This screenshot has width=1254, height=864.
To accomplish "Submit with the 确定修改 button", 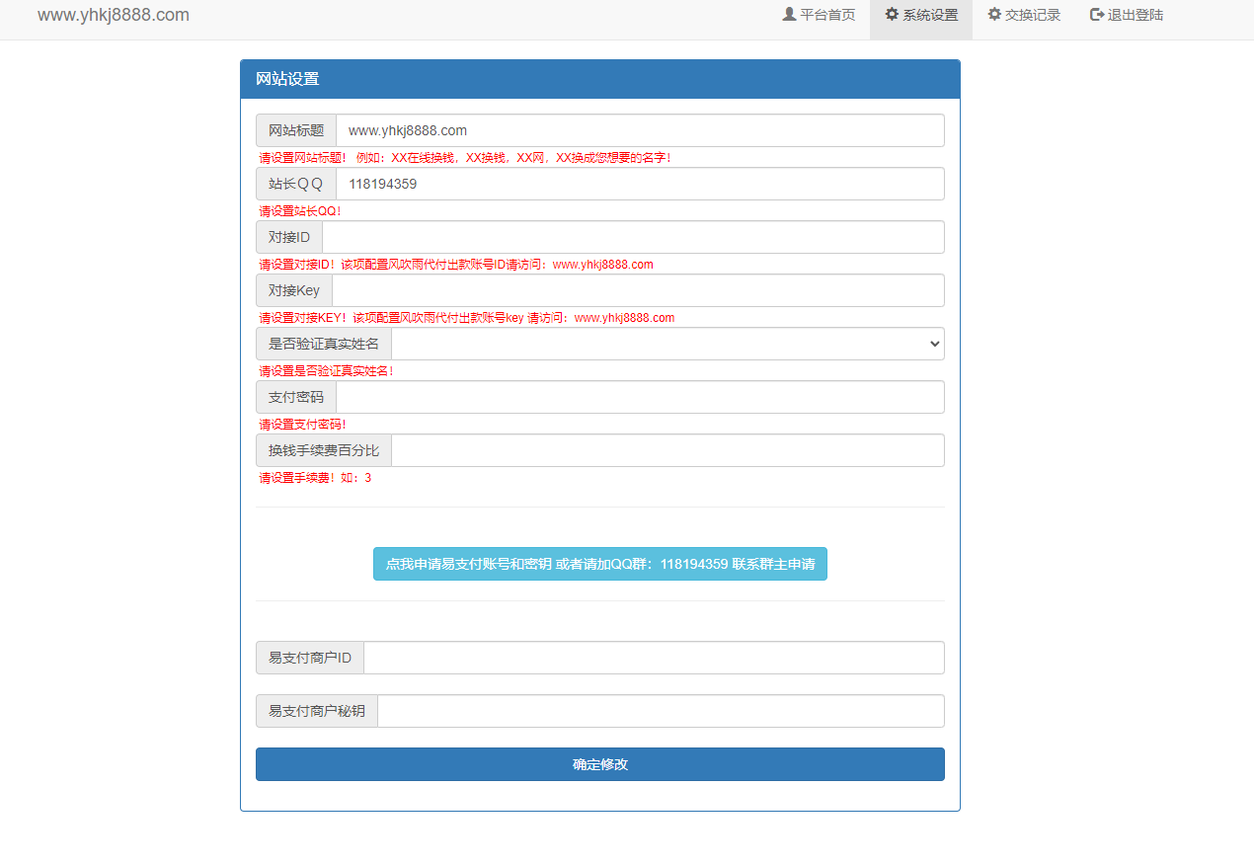I will 600,764.
